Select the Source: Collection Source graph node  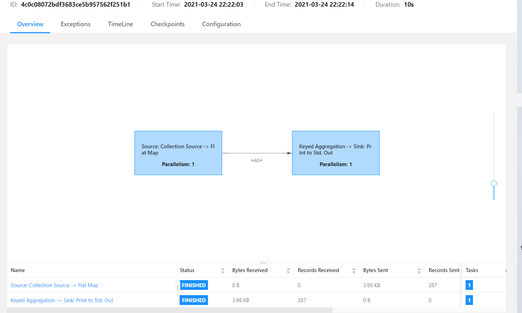[178, 153]
